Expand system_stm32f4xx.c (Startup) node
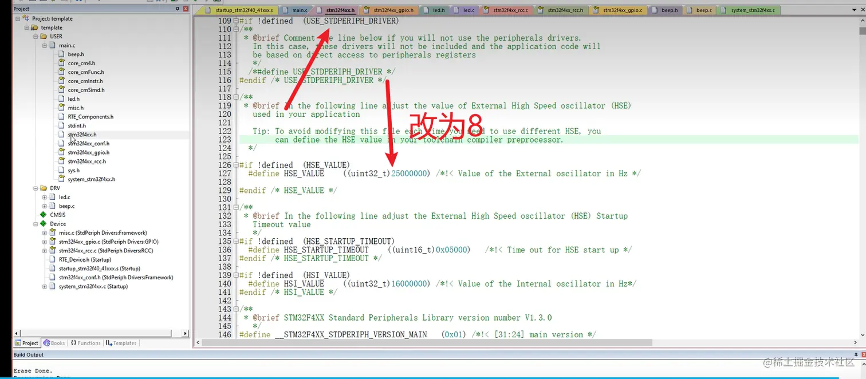The image size is (866, 379). point(45,286)
